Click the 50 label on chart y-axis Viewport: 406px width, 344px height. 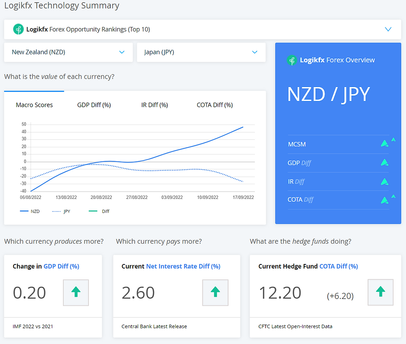click(x=24, y=124)
